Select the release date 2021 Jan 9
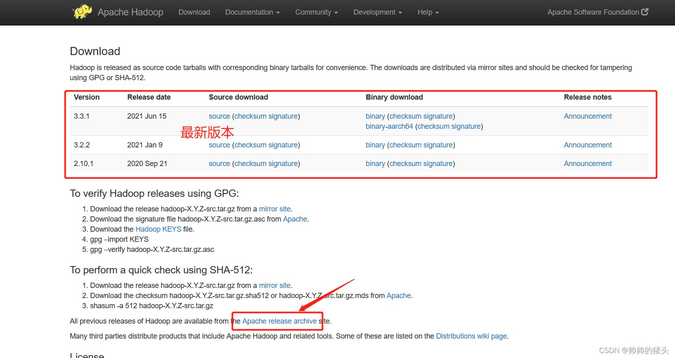The width and height of the screenshot is (675, 358). point(145,145)
